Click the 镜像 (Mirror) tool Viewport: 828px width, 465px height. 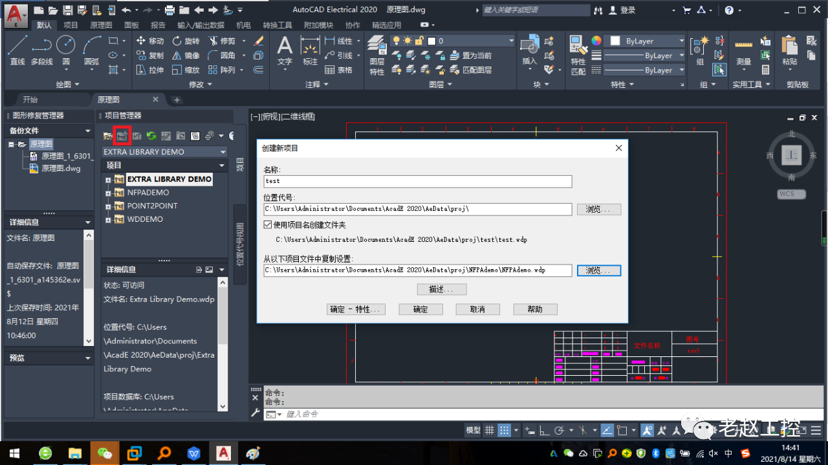point(186,56)
